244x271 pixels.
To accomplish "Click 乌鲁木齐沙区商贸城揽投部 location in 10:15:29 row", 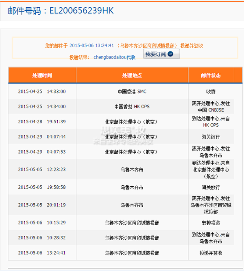I will click(x=132, y=223).
